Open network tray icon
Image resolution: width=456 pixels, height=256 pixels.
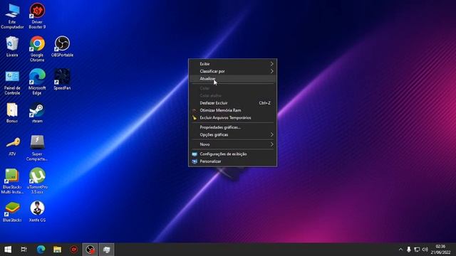click(417, 250)
